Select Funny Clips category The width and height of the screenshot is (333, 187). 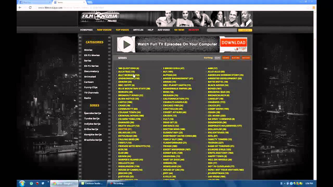[x=91, y=88]
